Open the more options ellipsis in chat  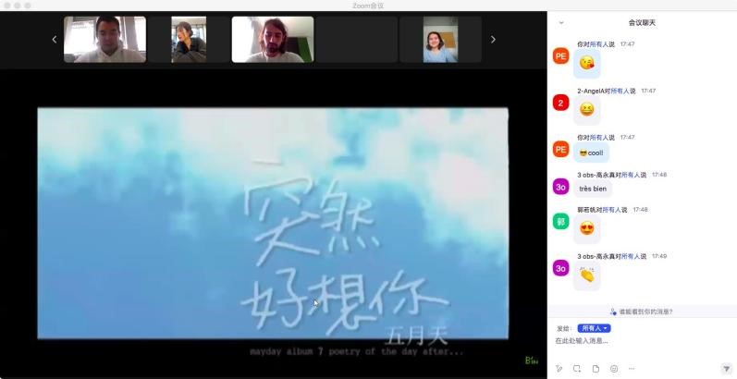tap(632, 369)
